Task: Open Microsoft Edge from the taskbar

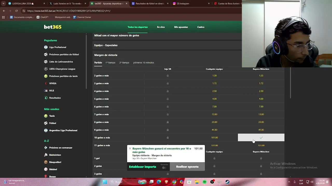Action: (x=159, y=182)
